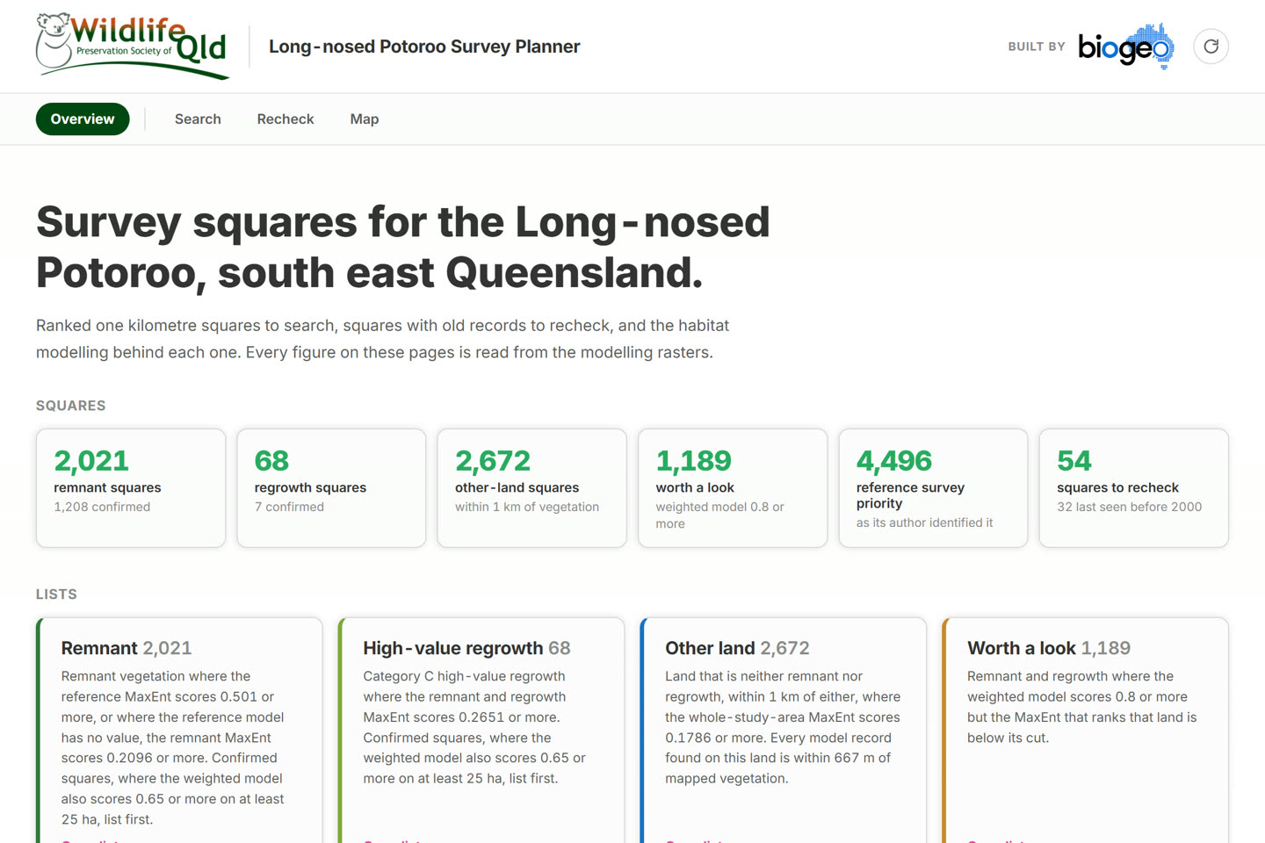1265x843 pixels.
Task: Click the '7 confirmed' text
Action: (289, 507)
